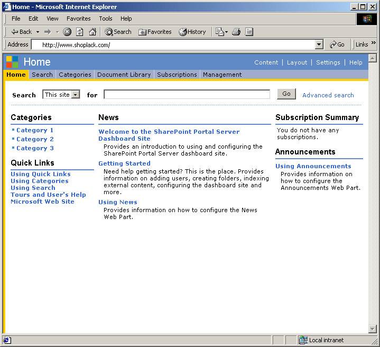Click the address bar Go button

(x=337, y=44)
